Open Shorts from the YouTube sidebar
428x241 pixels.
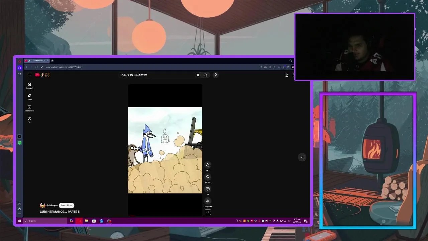coord(29,97)
